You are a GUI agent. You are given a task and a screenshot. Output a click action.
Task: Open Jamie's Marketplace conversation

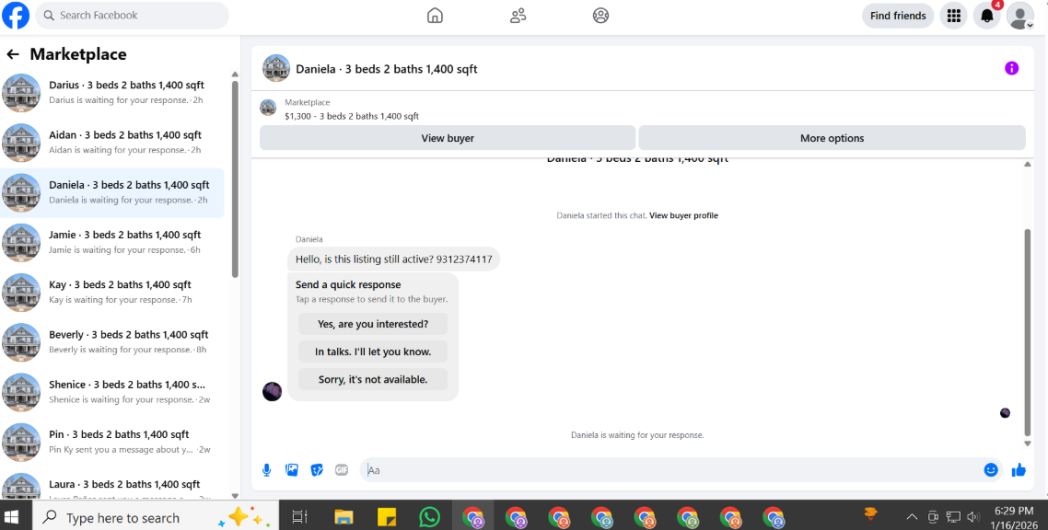click(x=112, y=242)
